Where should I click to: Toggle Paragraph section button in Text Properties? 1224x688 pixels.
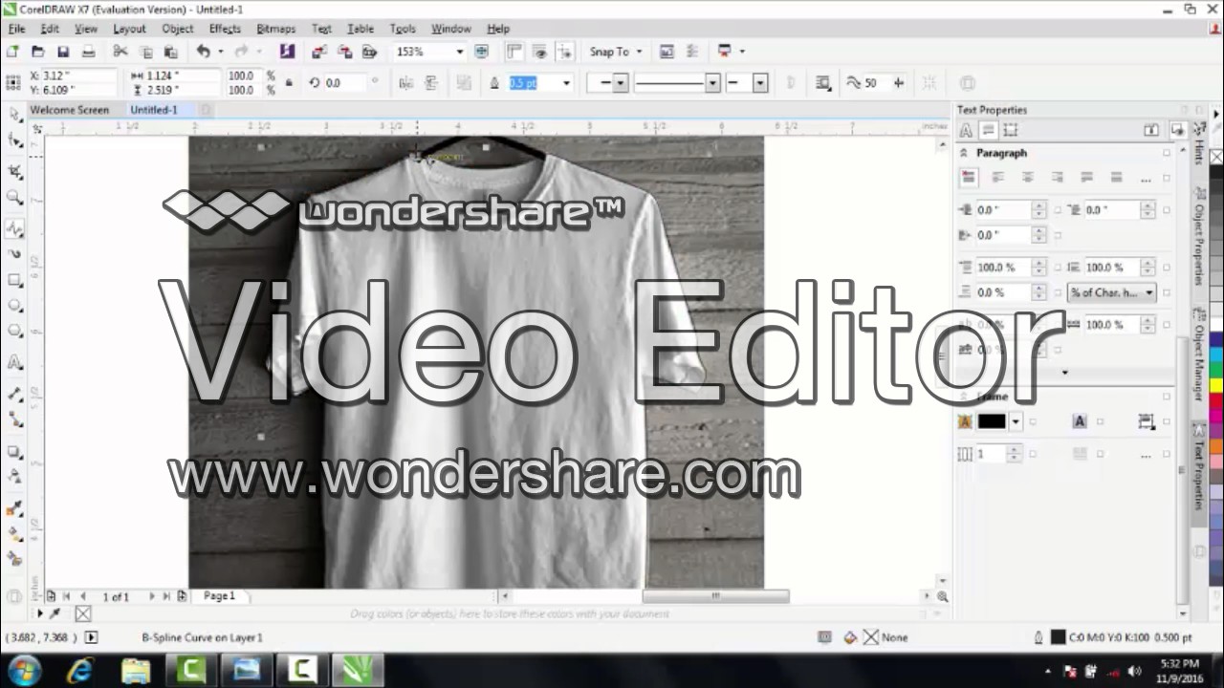click(989, 130)
